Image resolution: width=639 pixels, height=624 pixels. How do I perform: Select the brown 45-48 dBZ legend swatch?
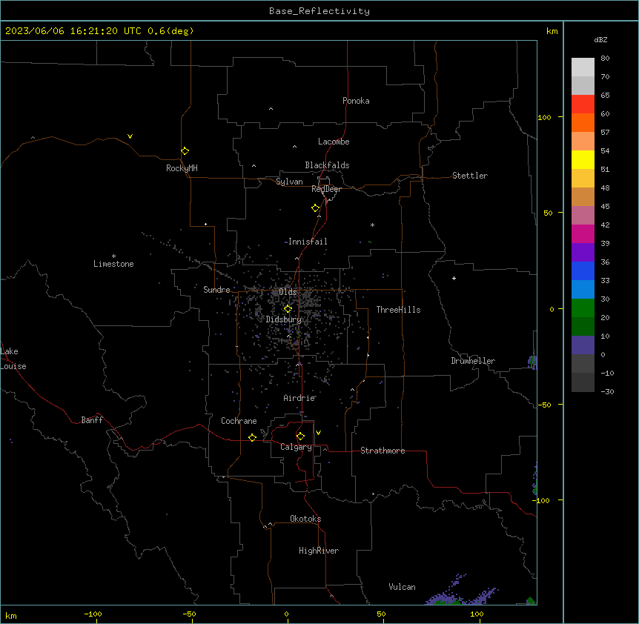[x=583, y=196]
